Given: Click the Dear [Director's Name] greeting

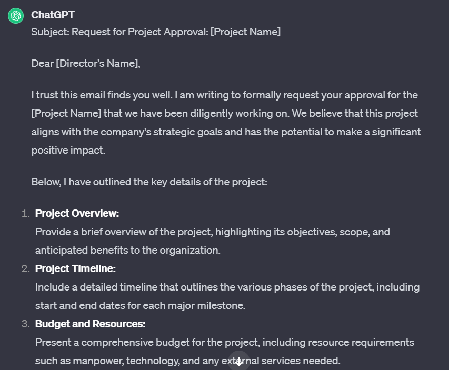Looking at the screenshot, I should pos(86,63).
